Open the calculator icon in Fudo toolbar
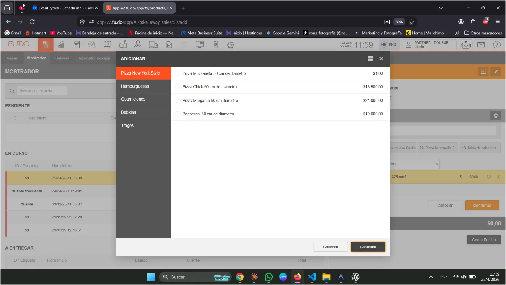This screenshot has height=285, width=506. [x=77, y=44]
